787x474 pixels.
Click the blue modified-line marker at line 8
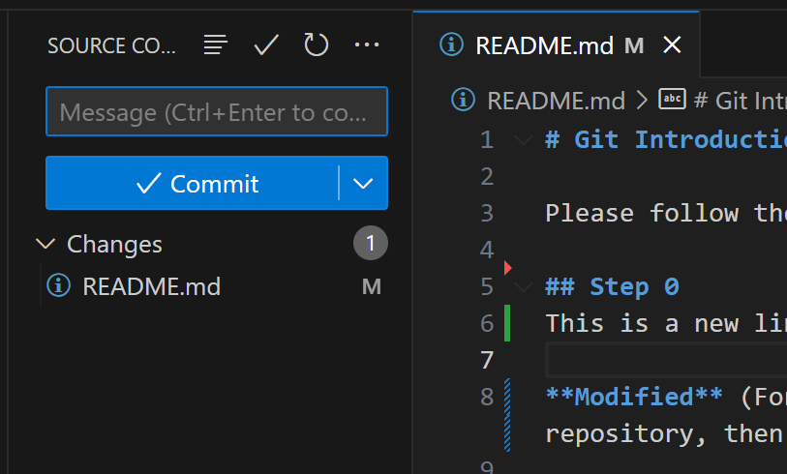[x=507, y=415]
